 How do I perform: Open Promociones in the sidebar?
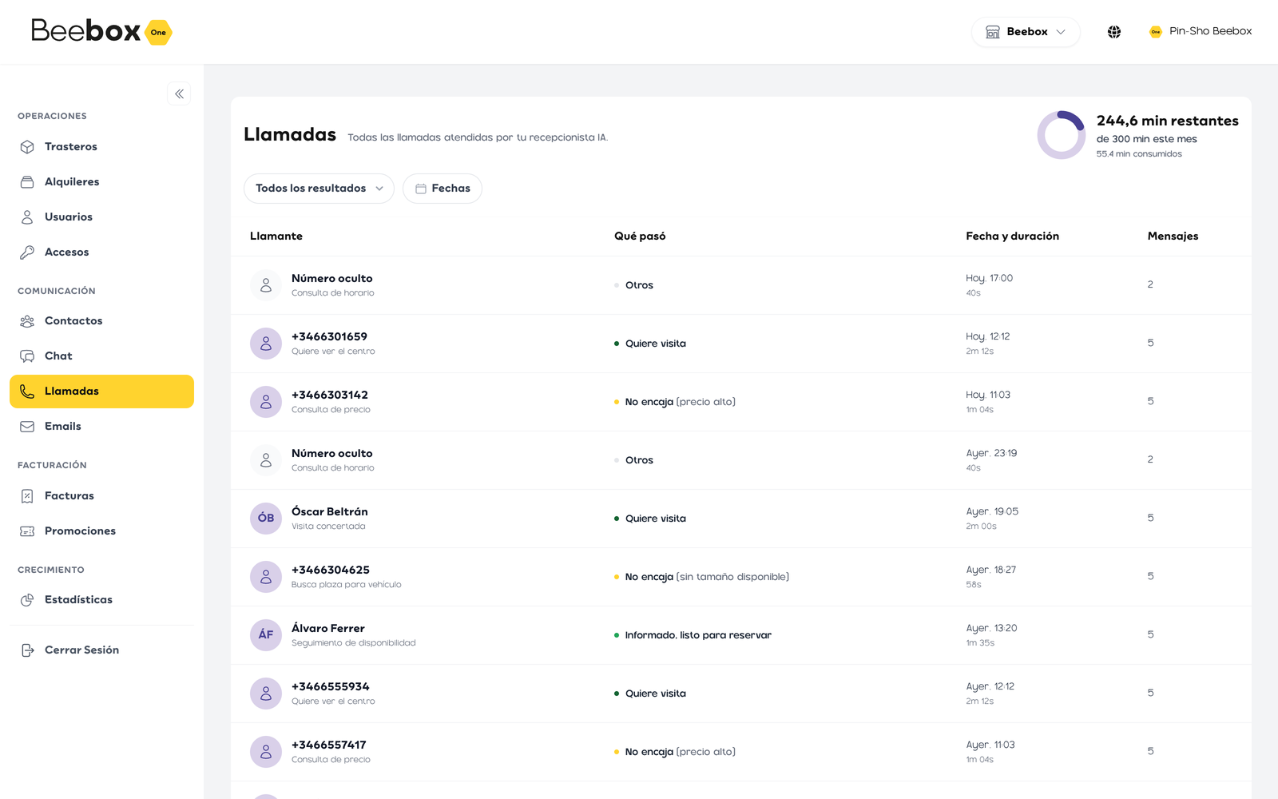click(101, 531)
